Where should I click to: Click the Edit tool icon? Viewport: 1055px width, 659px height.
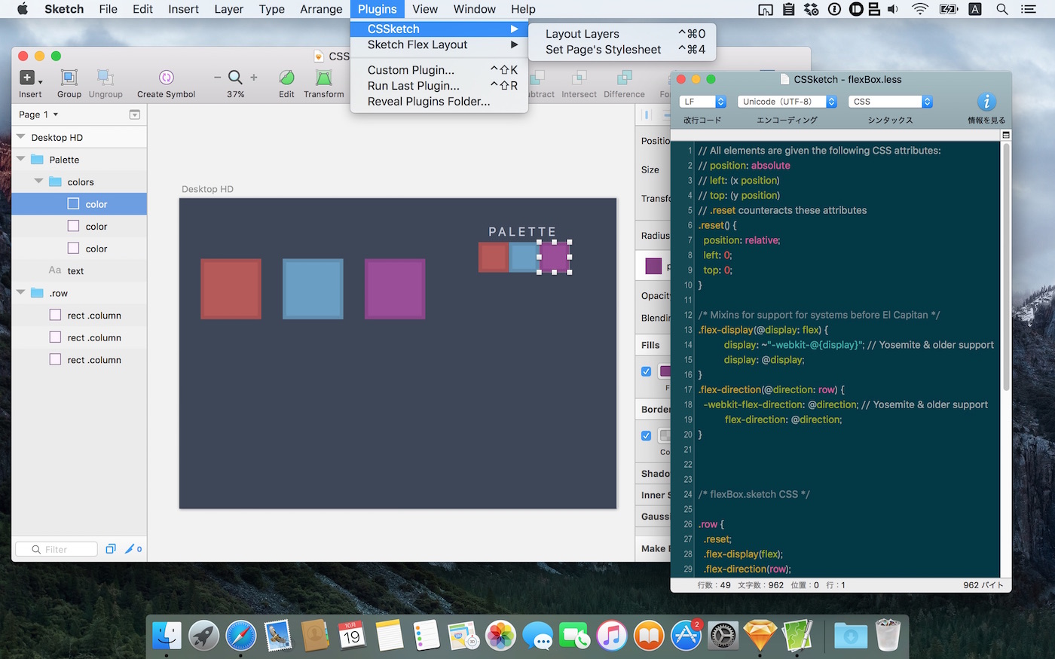pos(286,78)
